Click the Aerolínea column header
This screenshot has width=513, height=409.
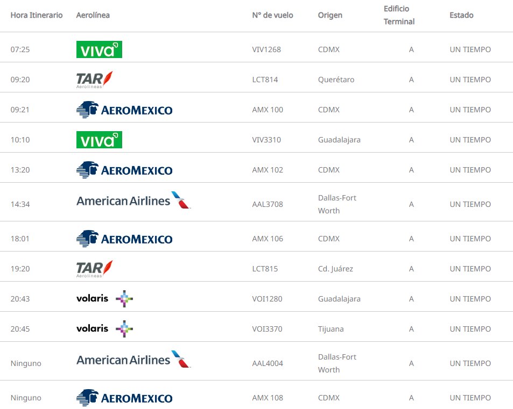(x=93, y=15)
